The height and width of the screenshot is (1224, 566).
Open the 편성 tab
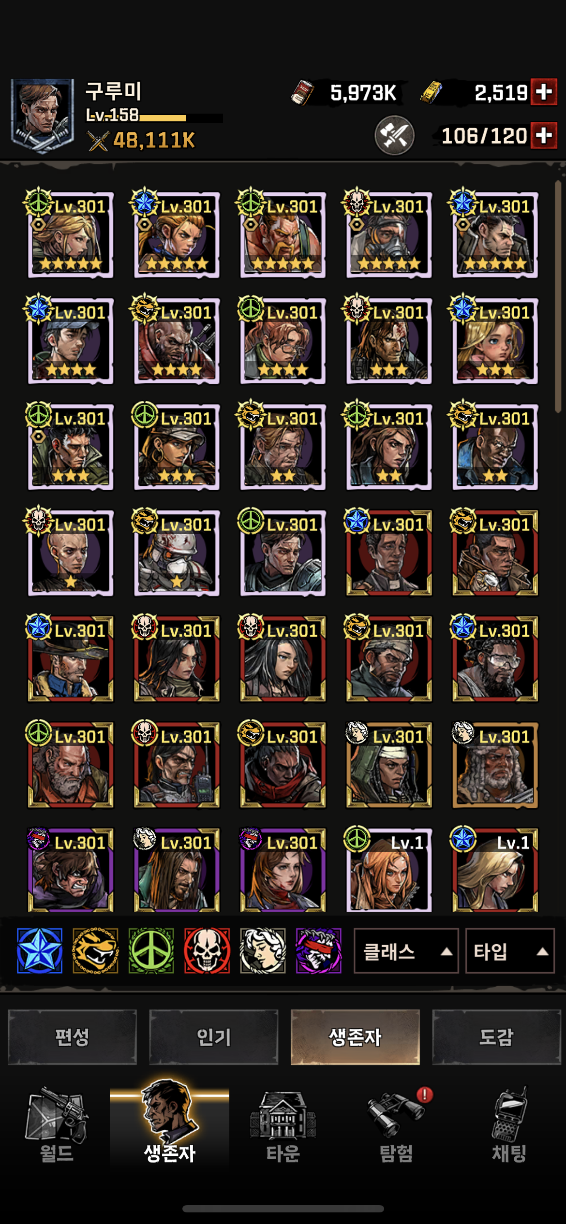tap(72, 1037)
